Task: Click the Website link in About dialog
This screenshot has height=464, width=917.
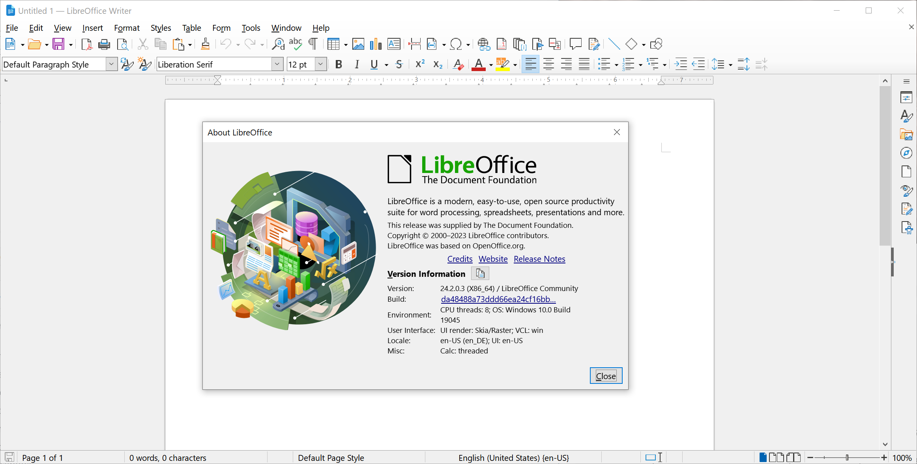Action: click(x=492, y=259)
